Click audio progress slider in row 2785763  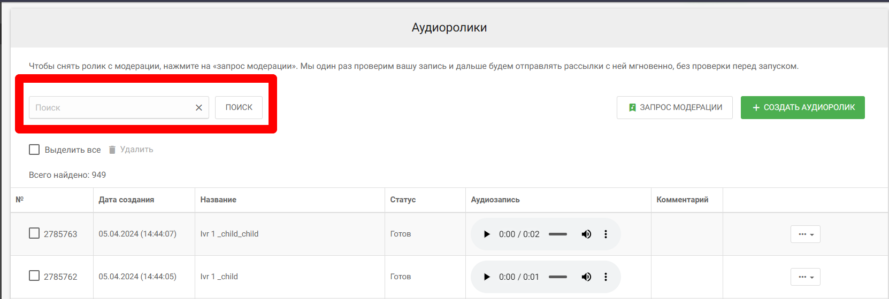557,234
